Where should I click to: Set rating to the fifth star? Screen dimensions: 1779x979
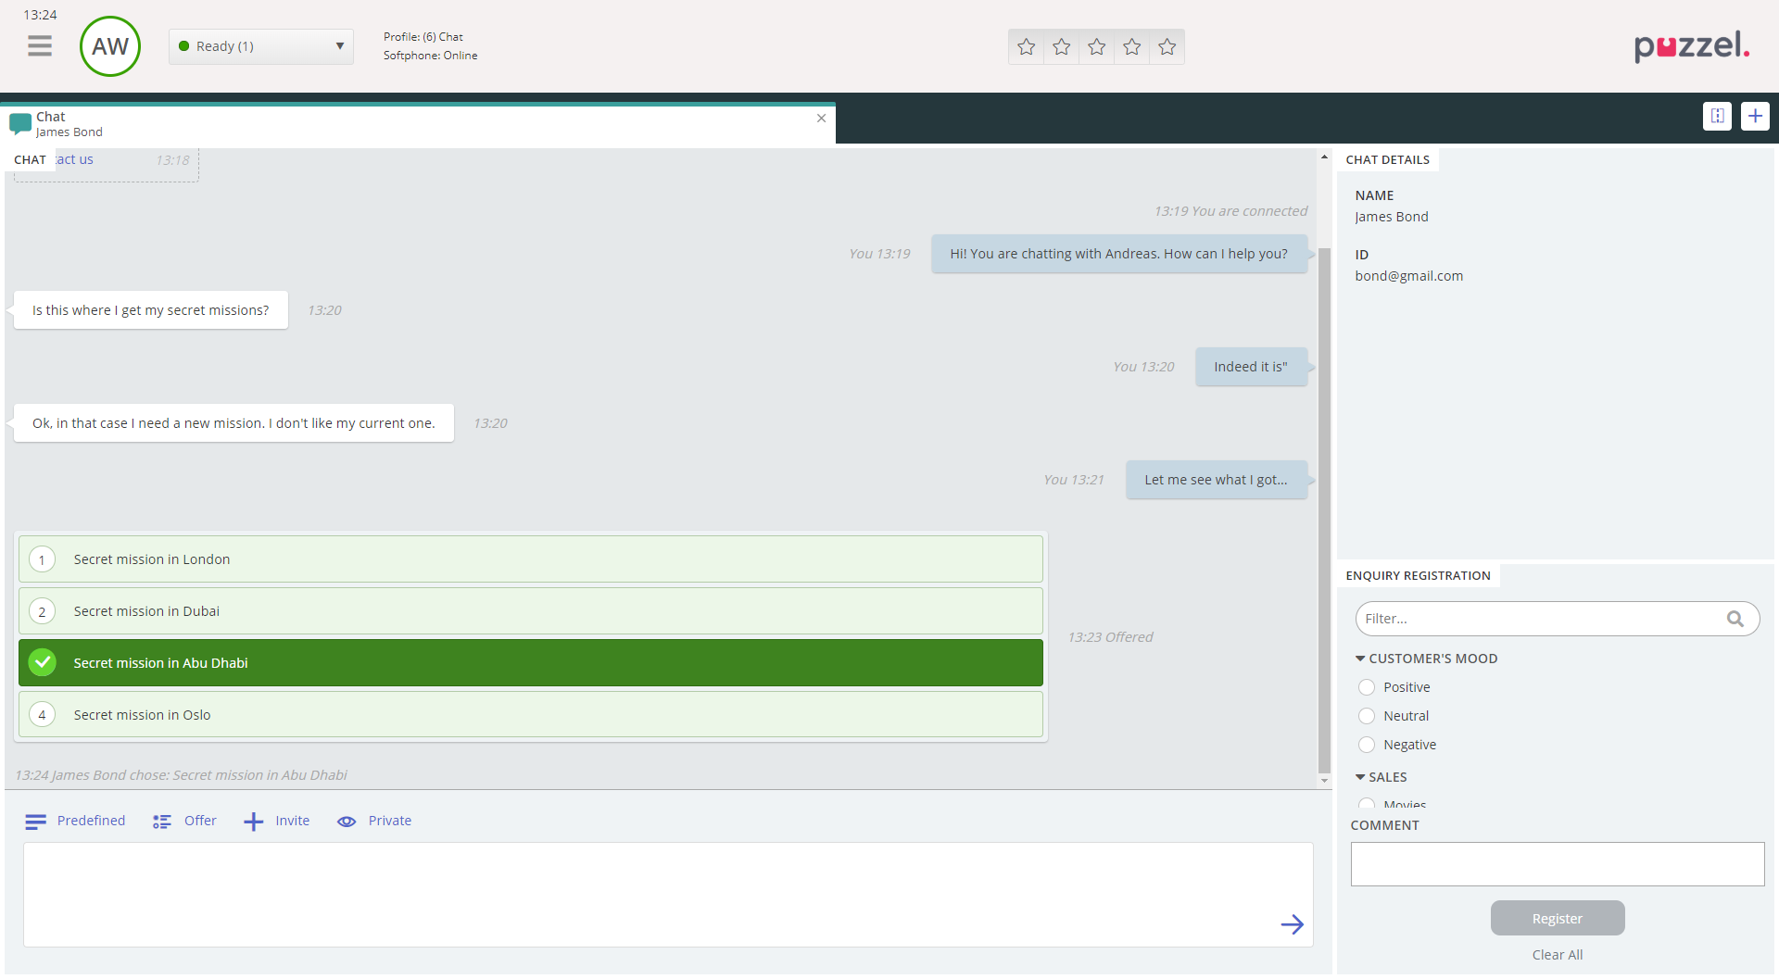(x=1167, y=46)
